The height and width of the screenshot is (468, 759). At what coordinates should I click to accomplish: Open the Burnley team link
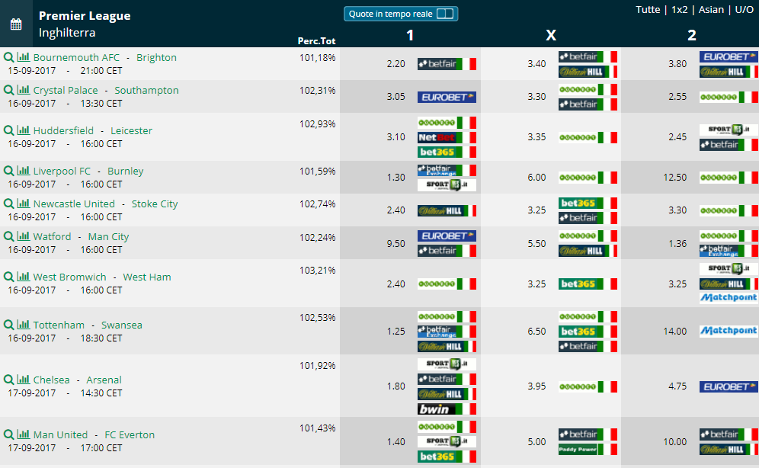[x=126, y=171]
